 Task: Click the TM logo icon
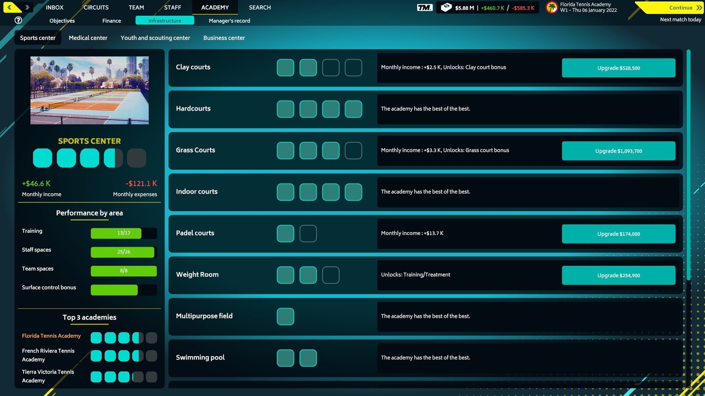pyautogui.click(x=424, y=7)
